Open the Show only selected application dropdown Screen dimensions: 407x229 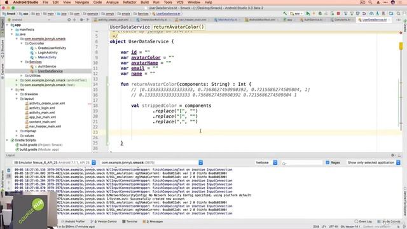(x=373, y=163)
